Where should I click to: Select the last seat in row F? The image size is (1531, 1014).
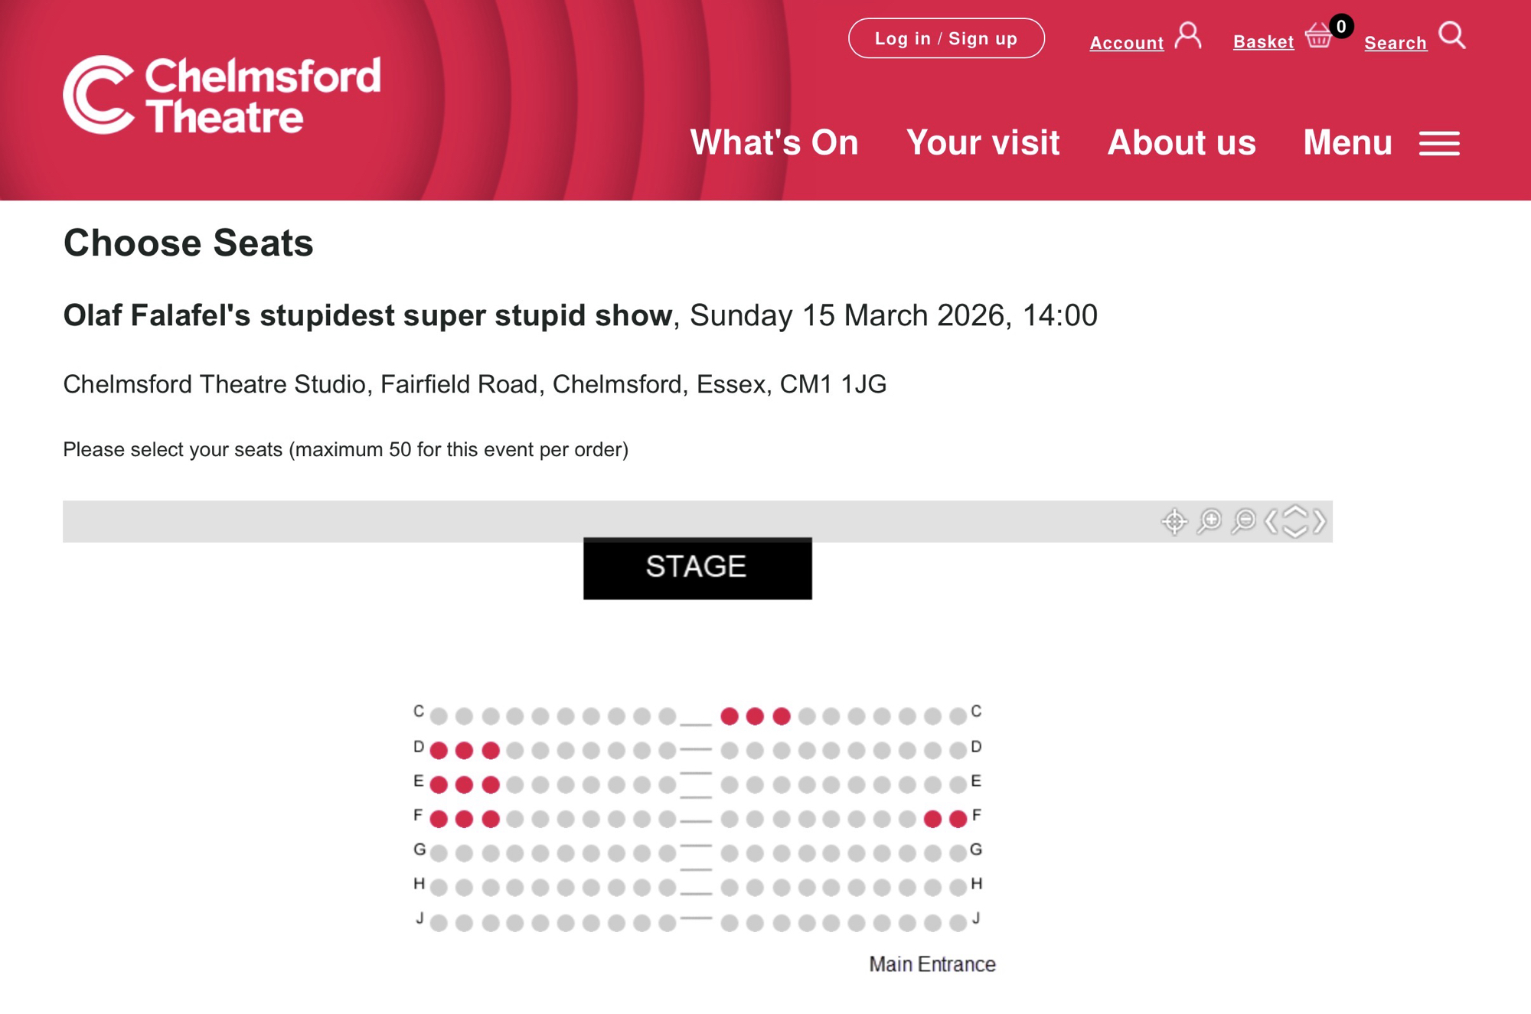coord(958,820)
